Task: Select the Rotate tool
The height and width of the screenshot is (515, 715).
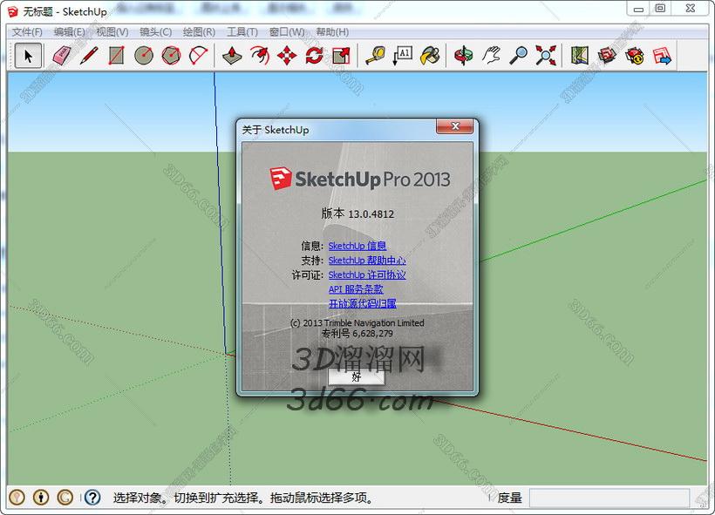Action: click(314, 56)
